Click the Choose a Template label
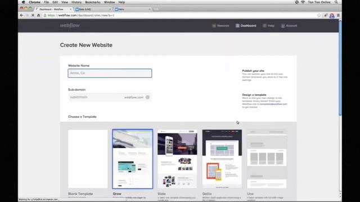The image size is (360, 202). [x=82, y=117]
